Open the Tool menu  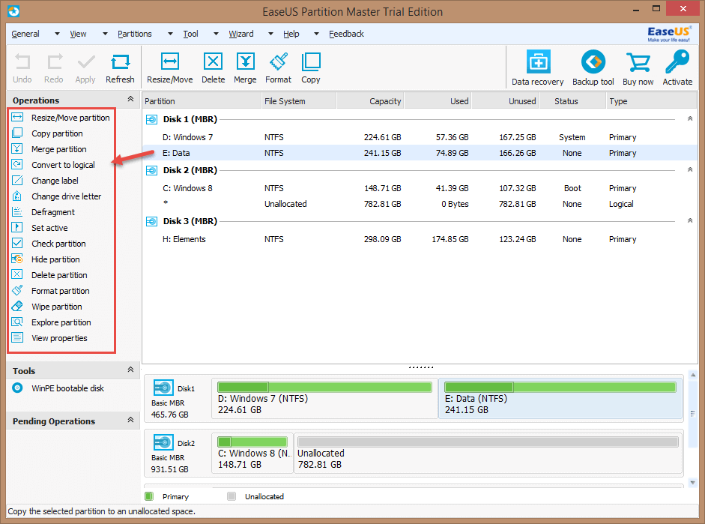[190, 34]
